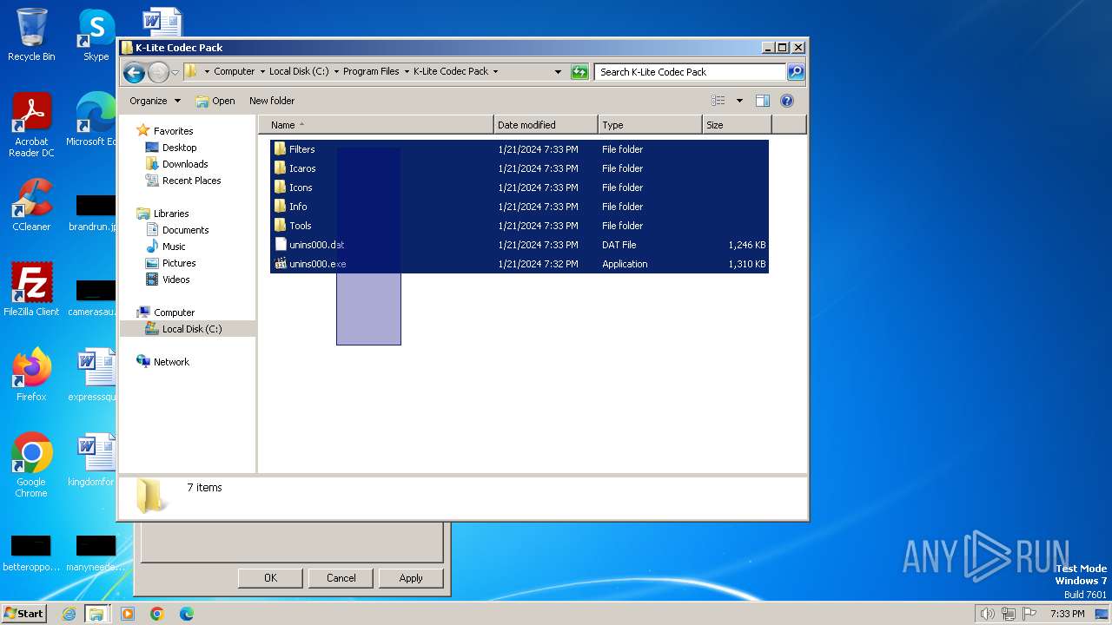Click the Program Files breadcrumb segment
Image resolution: width=1112 pixels, height=625 pixels.
[371, 72]
